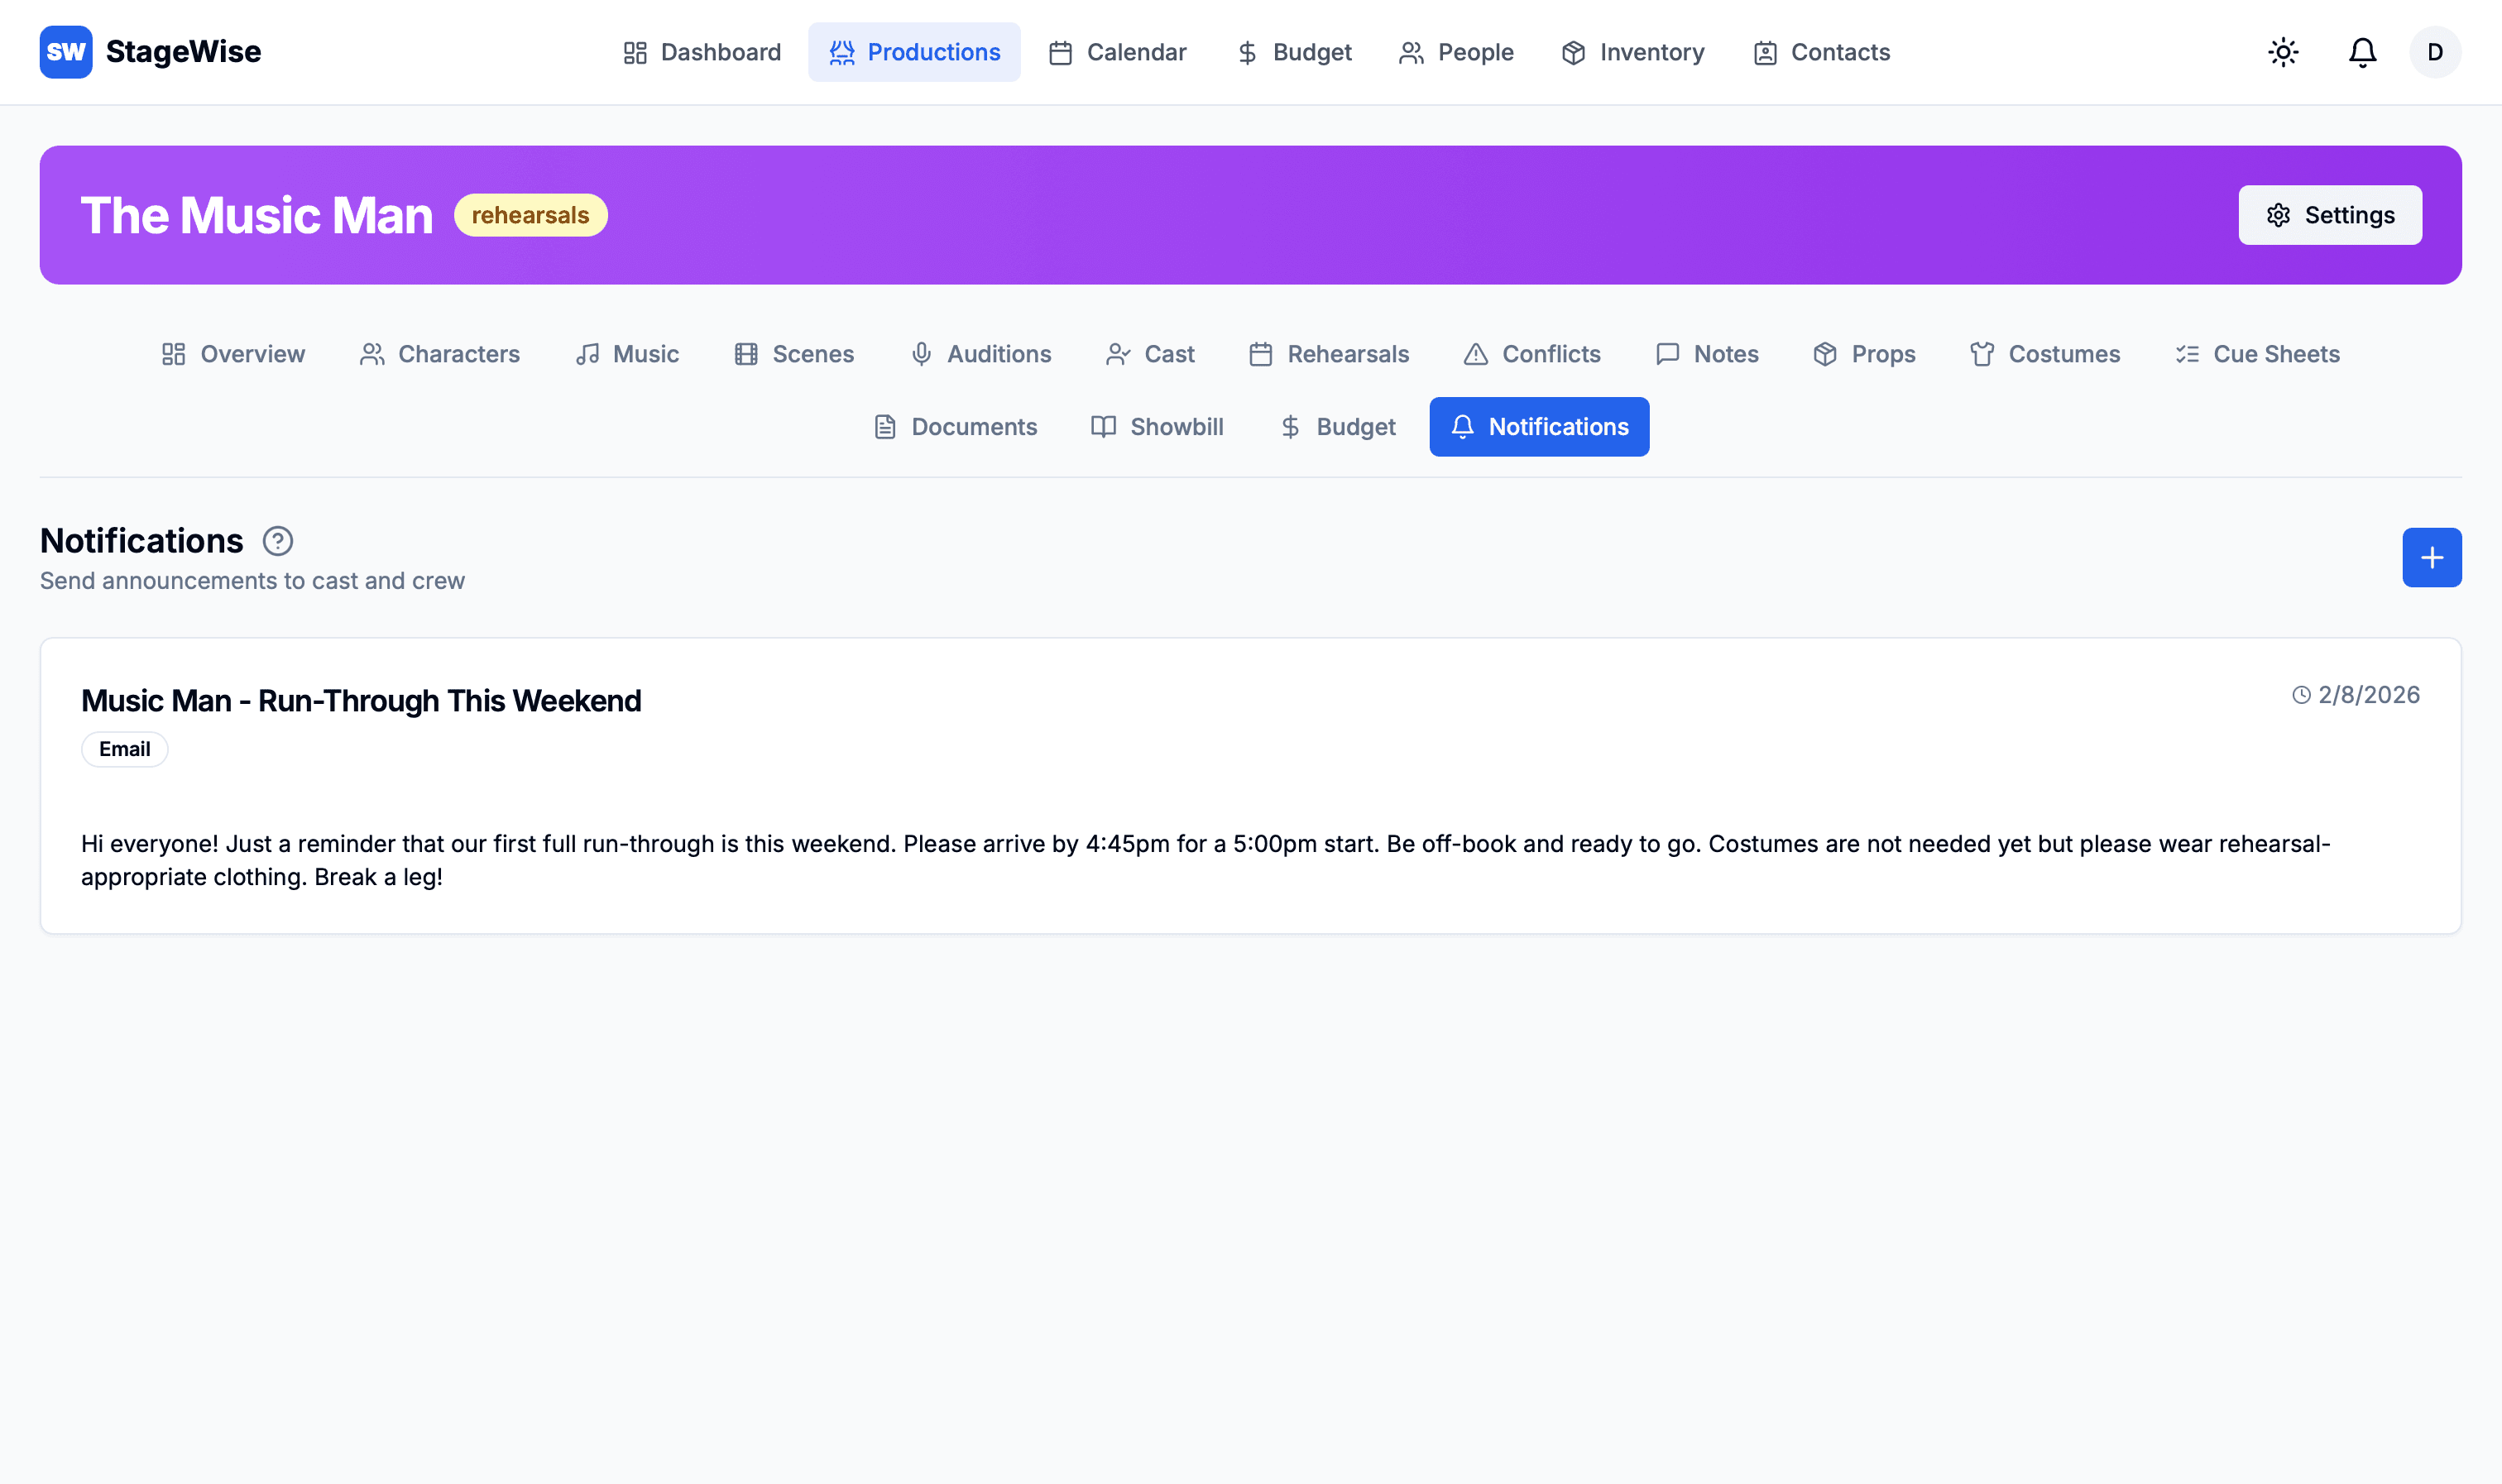The width and height of the screenshot is (2502, 1484).
Task: Open the Calendar page
Action: tap(1117, 52)
